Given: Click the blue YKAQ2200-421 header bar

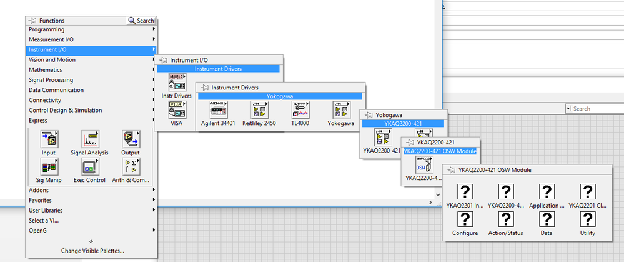Looking at the screenshot, I should tap(403, 123).
